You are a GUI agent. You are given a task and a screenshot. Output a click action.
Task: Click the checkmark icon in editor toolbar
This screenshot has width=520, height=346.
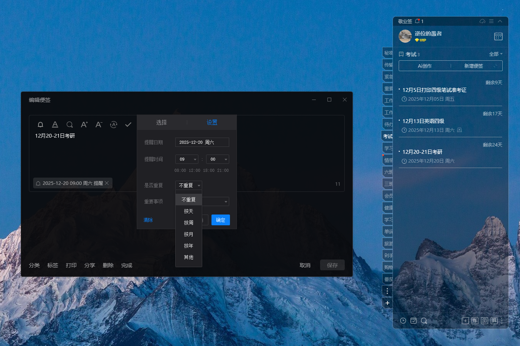(128, 125)
